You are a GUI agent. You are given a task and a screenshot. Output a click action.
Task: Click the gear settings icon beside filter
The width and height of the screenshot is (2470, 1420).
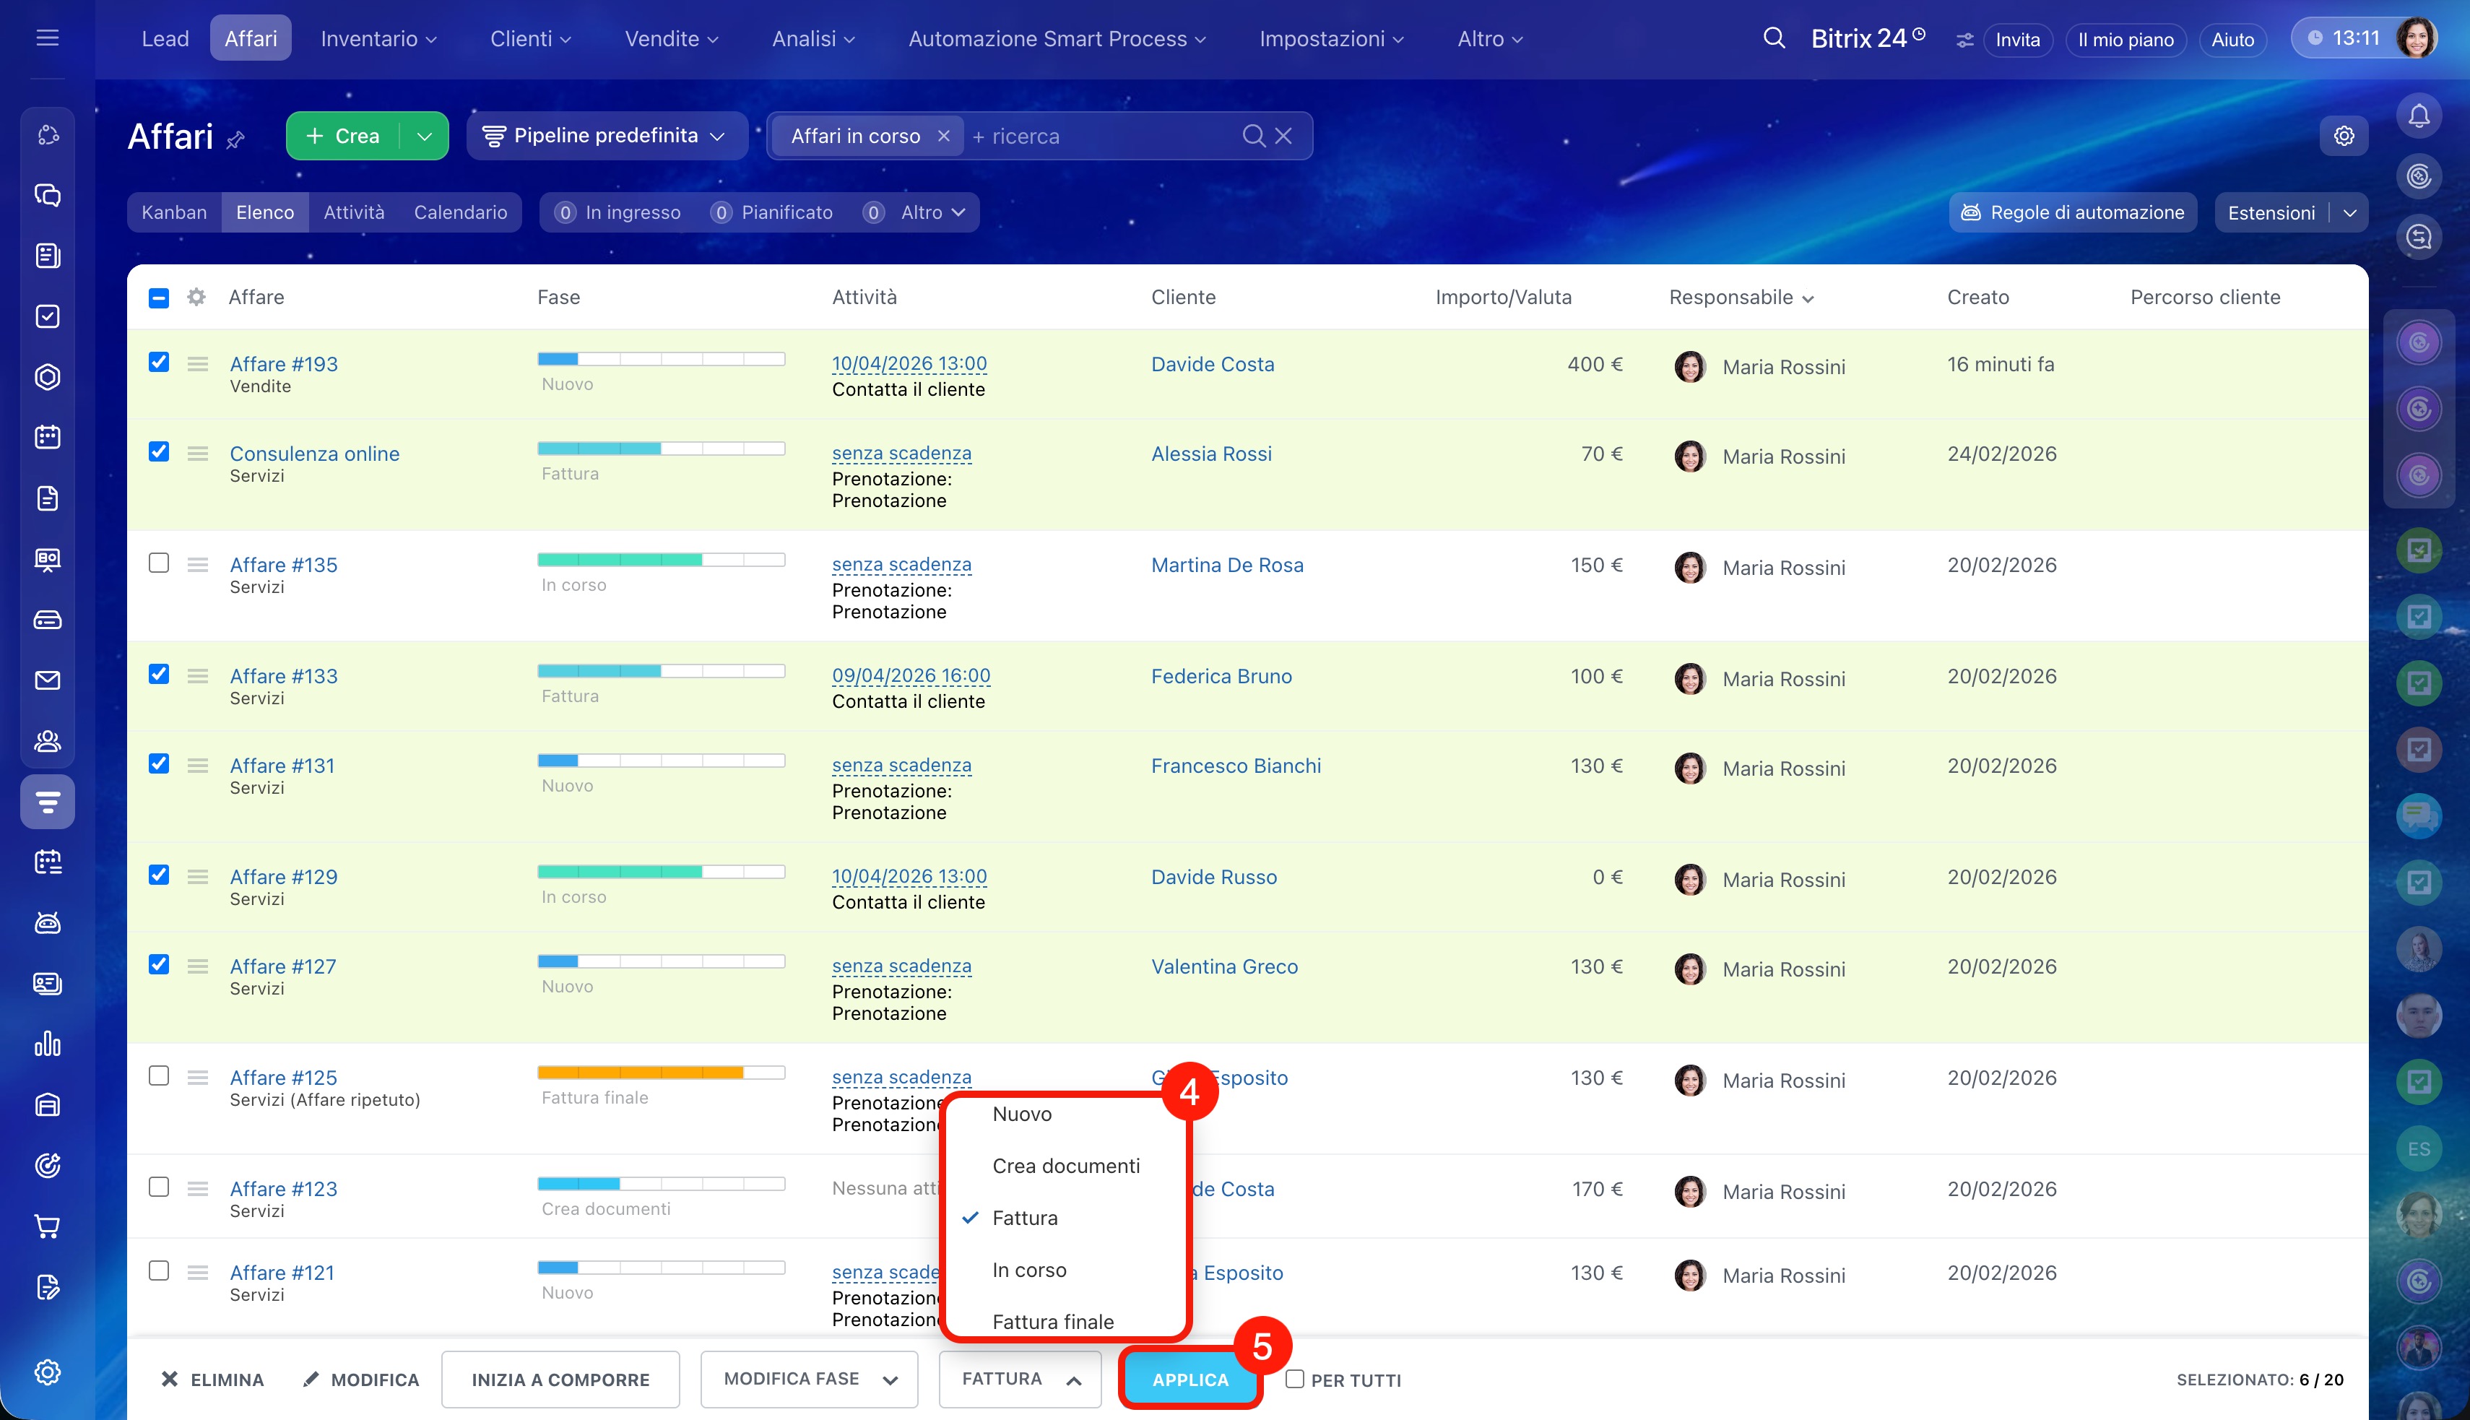tap(2343, 136)
